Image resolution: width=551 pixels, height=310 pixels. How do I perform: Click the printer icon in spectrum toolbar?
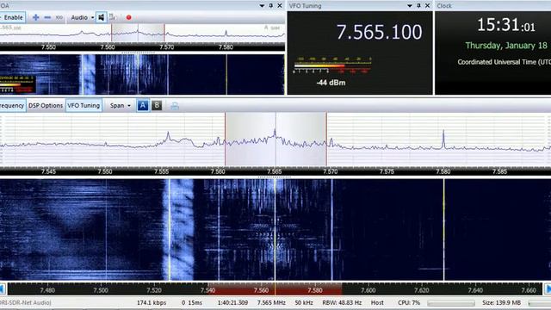(x=175, y=106)
